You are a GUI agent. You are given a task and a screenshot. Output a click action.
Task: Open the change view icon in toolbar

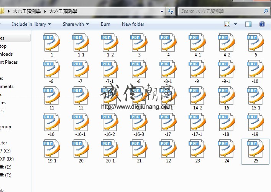click(227, 24)
